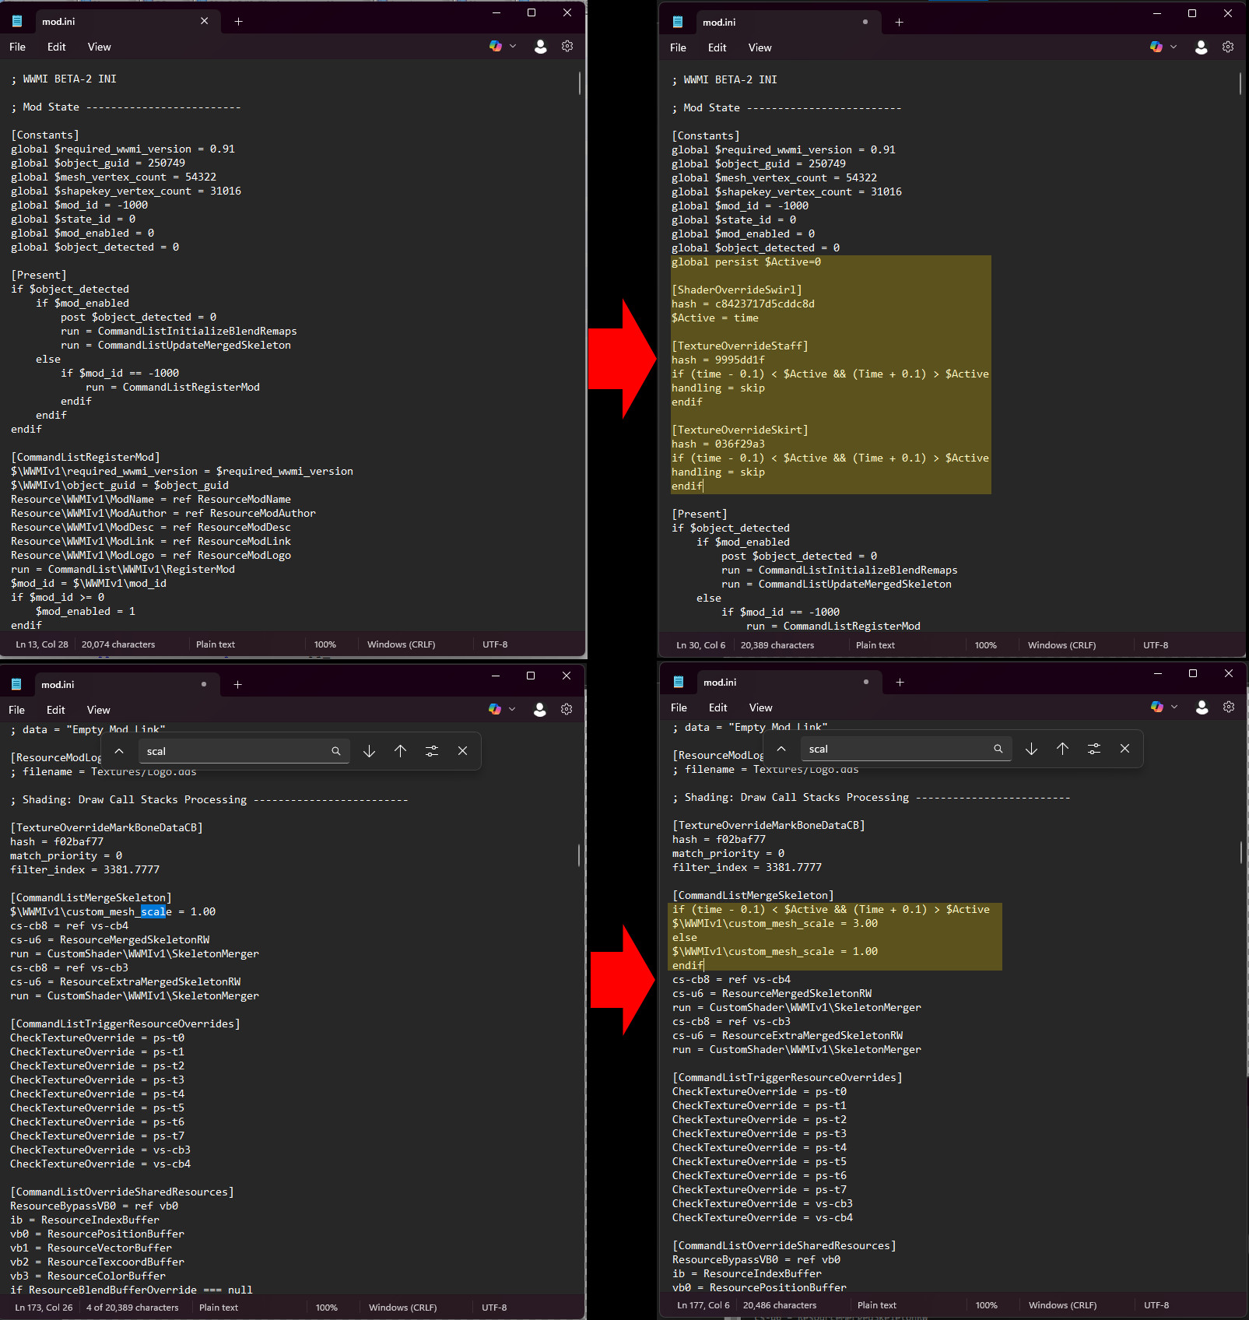The image size is (1249, 1320).
Task: Click the Copilot icon in bottom-right window
Action: pyautogui.click(x=1156, y=707)
